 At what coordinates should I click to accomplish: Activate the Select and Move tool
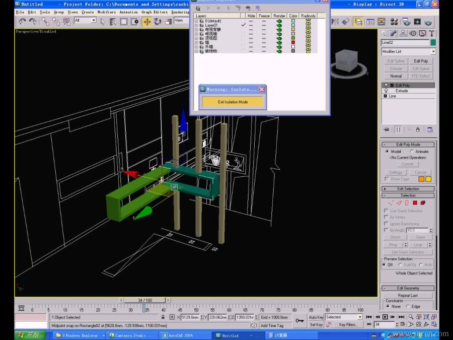[x=147, y=22]
